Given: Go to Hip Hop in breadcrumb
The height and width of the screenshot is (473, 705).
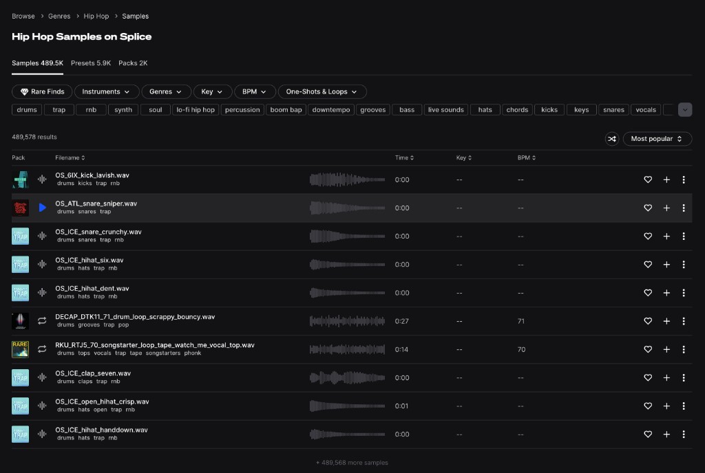Looking at the screenshot, I should (96, 16).
